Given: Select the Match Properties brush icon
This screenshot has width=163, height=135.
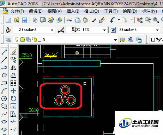Looking at the screenshot, I should click(94, 20).
